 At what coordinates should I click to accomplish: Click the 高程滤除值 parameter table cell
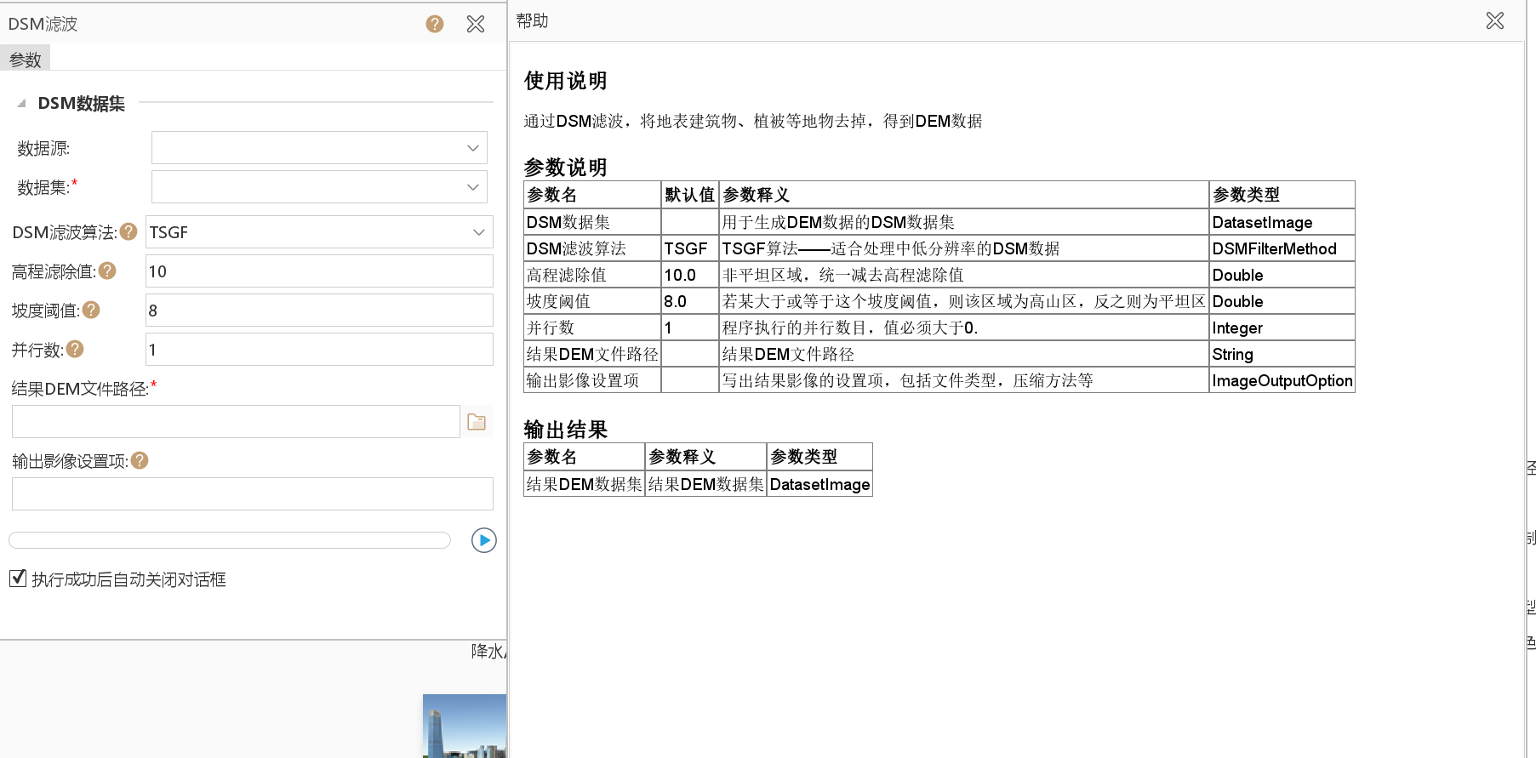(592, 275)
